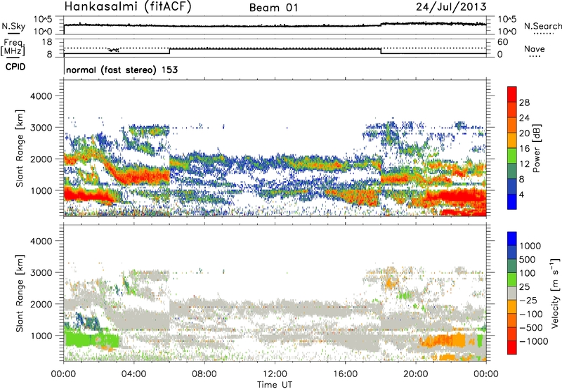Click '4000' tick on power panel range axis

tap(41, 96)
